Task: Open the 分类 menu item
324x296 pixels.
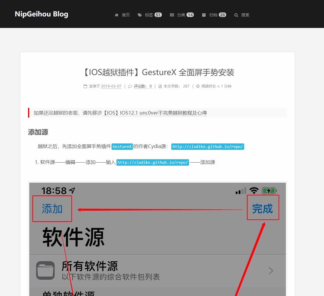Action: click(181, 15)
